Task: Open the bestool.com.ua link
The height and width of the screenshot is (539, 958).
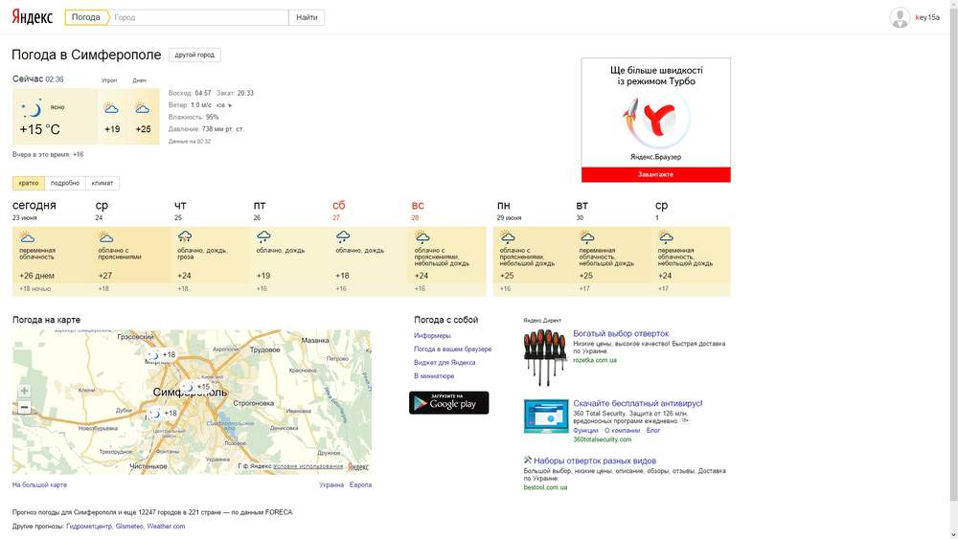Action: click(x=545, y=487)
